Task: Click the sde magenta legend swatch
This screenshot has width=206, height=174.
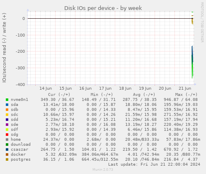Action: point(7,125)
